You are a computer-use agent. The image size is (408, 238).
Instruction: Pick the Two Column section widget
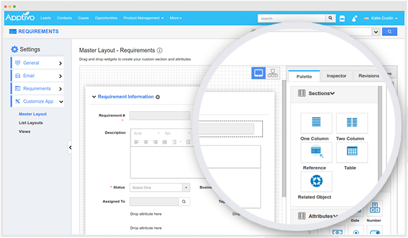pos(352,123)
